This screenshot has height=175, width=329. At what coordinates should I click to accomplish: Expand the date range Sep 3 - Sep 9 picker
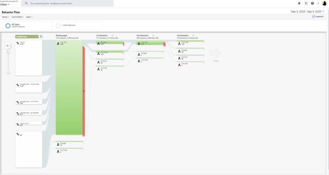(x=307, y=12)
